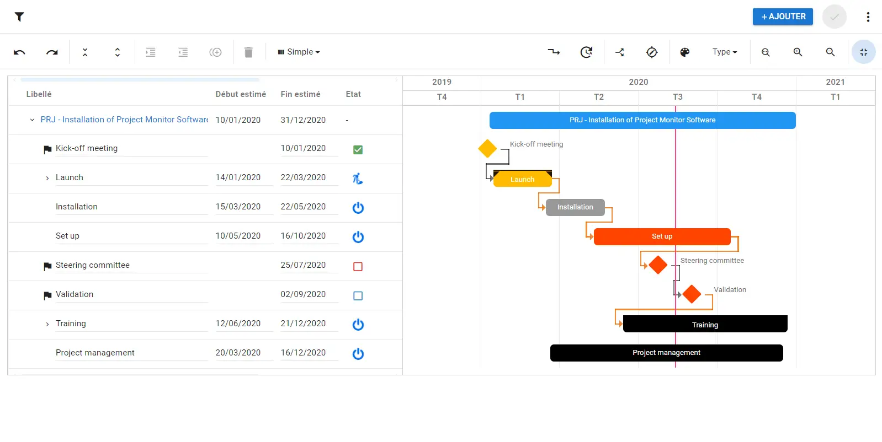Viewport: 882px width, 442px height.
Task: Click the zoom in magnifier
Action: pyautogui.click(x=798, y=52)
